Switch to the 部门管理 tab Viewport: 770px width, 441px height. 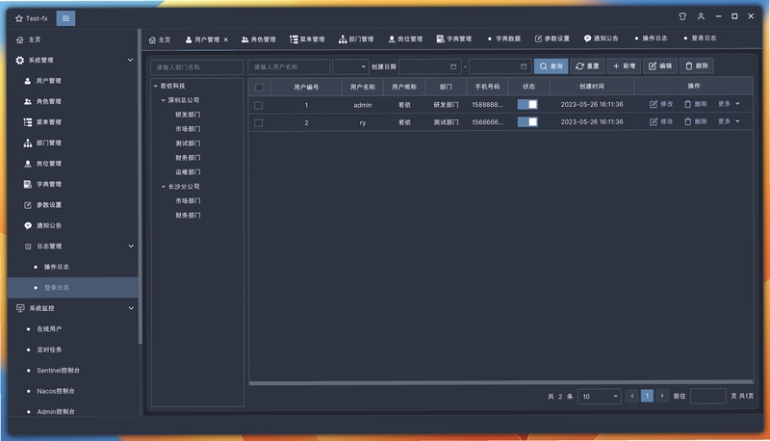pyautogui.click(x=356, y=39)
